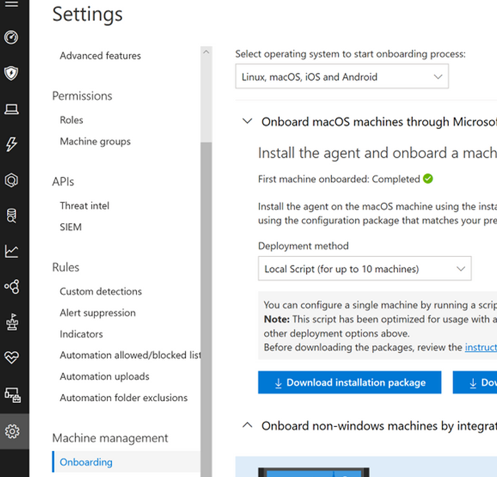
Task: Collapse the Onboard macOS machines section
Action: (x=247, y=122)
